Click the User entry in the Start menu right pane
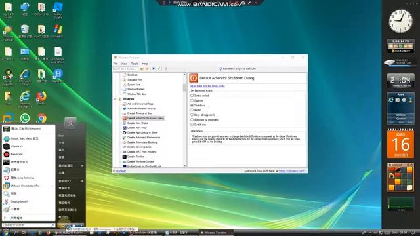Image resolution: width=420 pixels, height=236 pixels. [x=61, y=136]
